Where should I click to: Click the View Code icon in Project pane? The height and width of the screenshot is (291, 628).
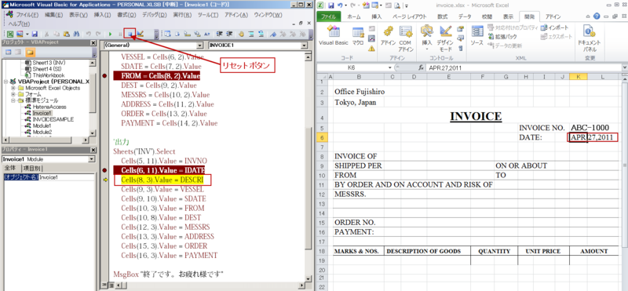(x=9, y=53)
